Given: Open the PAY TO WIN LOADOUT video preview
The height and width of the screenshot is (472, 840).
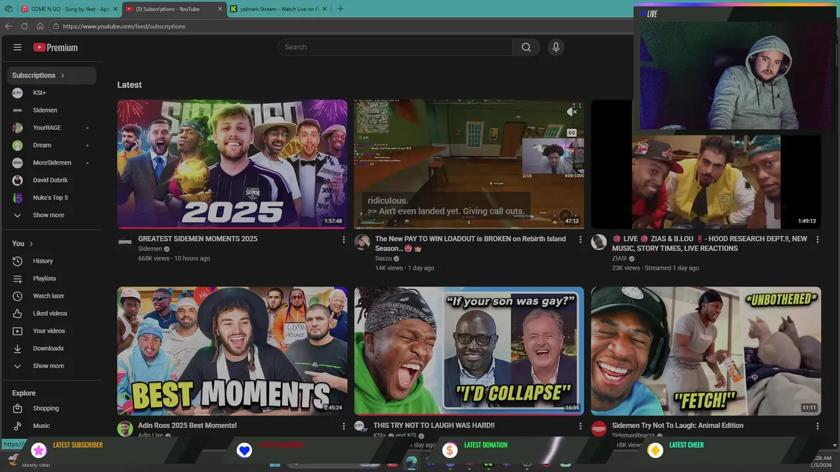Looking at the screenshot, I should [x=469, y=164].
